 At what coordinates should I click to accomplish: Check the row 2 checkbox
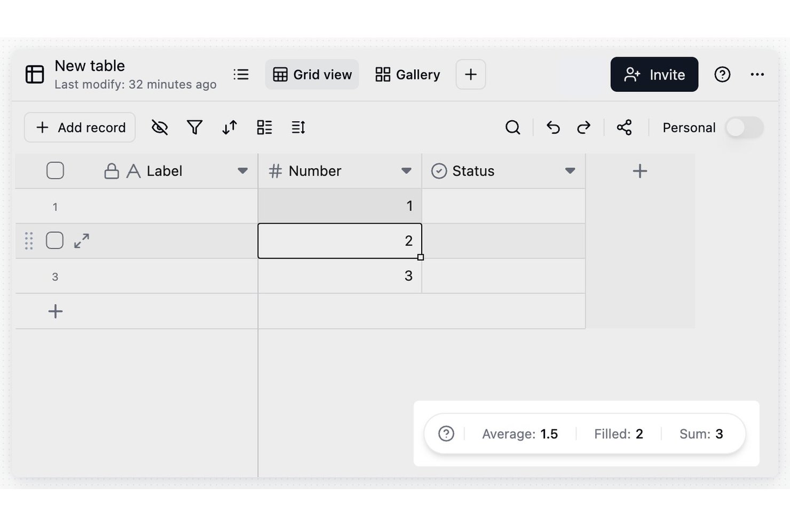54,241
